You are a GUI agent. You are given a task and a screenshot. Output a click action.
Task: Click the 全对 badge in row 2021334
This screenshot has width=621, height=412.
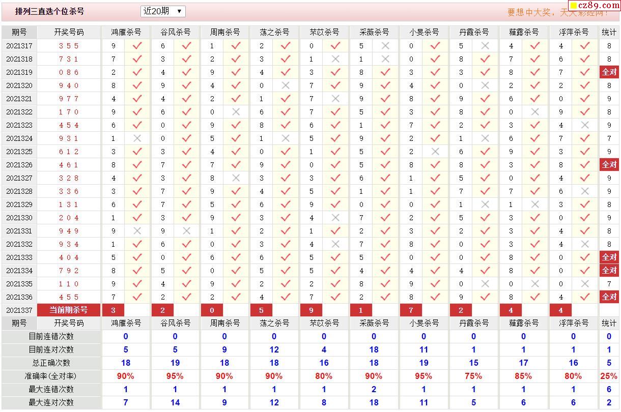pos(609,271)
